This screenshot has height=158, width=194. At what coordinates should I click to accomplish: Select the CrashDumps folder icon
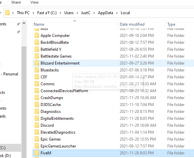(37, 97)
